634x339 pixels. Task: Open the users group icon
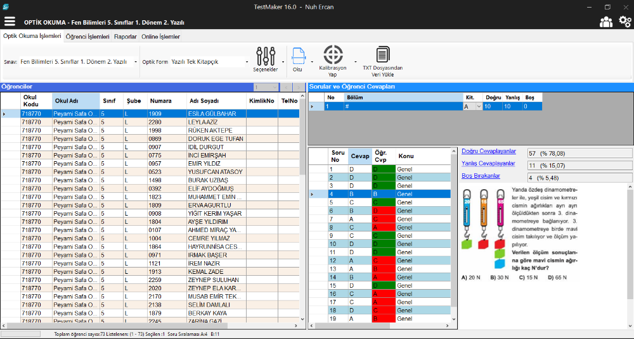[606, 22]
